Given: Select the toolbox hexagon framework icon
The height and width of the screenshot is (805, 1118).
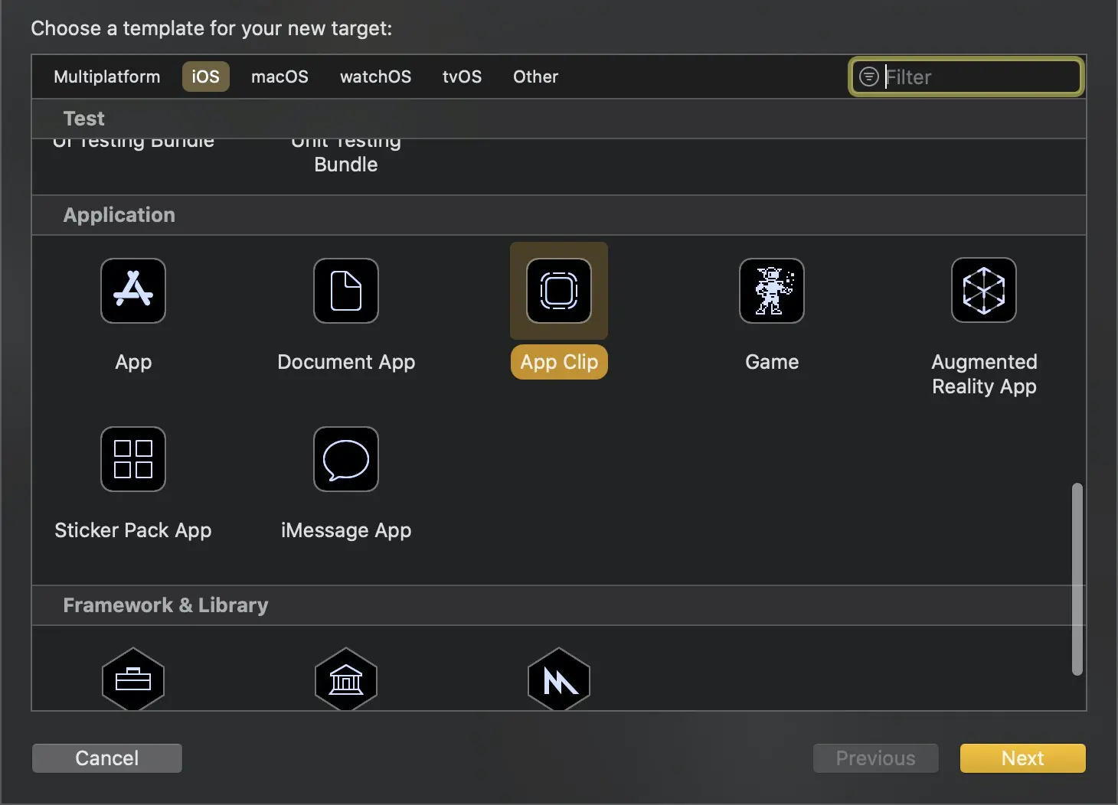Looking at the screenshot, I should pos(133,680).
